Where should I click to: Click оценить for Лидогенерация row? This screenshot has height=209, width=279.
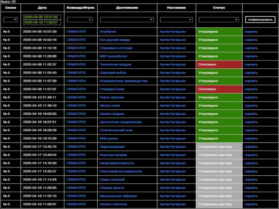point(251,147)
